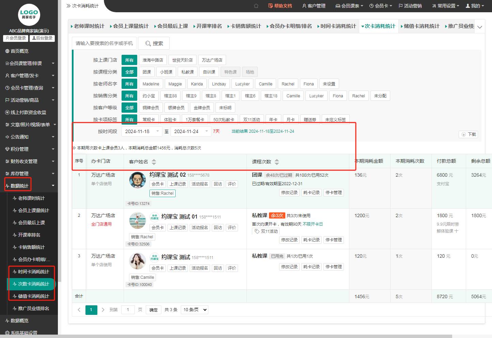Go to previous page arrow
This screenshot has width=492, height=338.
(79, 310)
